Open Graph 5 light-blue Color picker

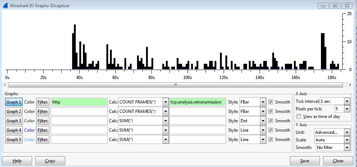(29, 140)
